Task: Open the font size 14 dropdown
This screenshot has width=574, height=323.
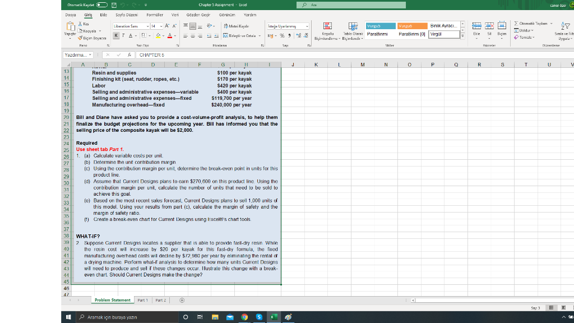Action: click(x=161, y=26)
